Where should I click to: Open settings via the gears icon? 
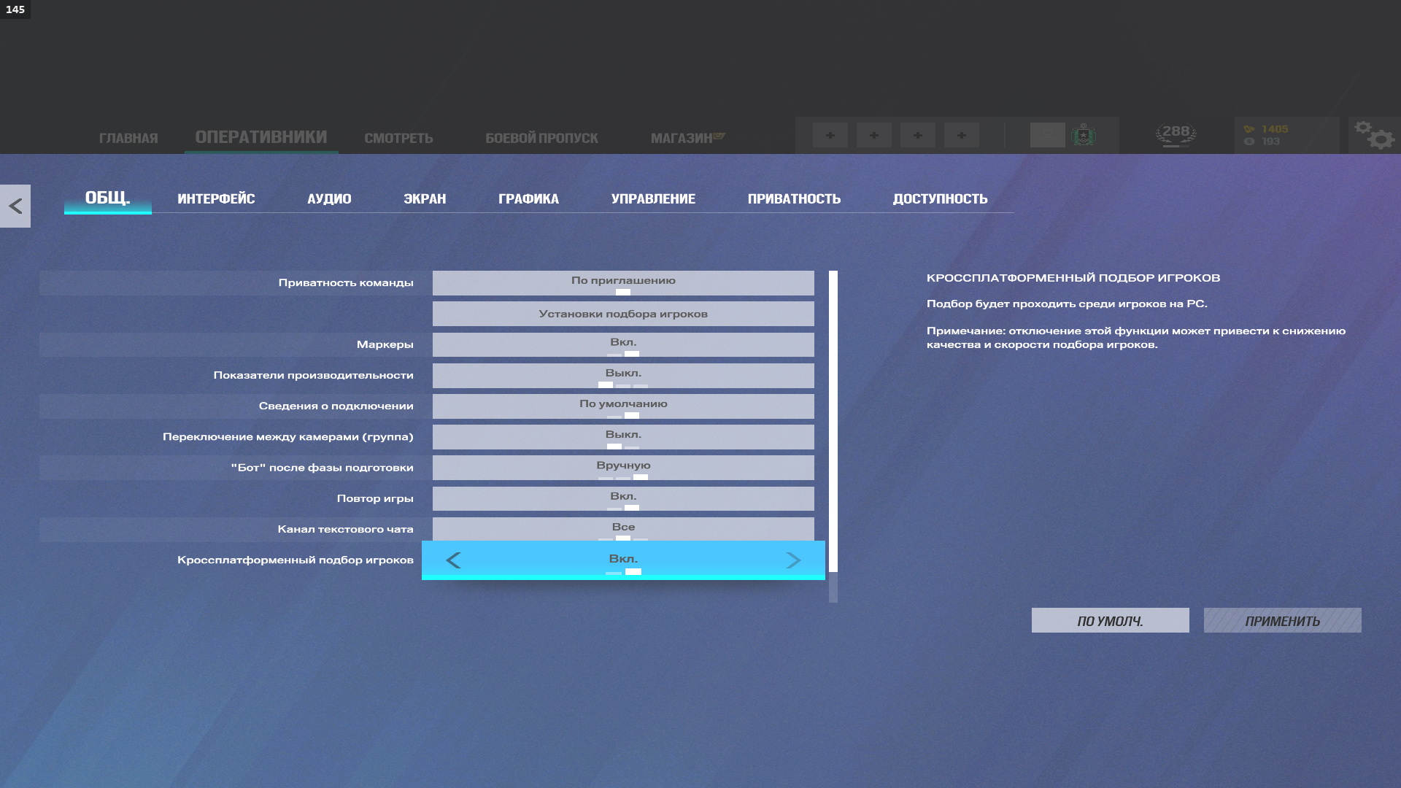pyautogui.click(x=1375, y=135)
